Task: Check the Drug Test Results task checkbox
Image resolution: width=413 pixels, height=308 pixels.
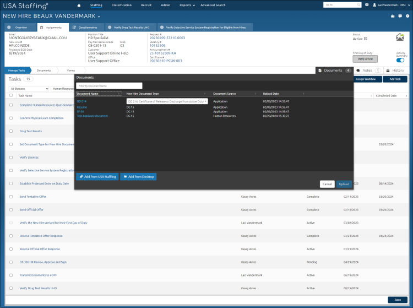Action: 11,131
